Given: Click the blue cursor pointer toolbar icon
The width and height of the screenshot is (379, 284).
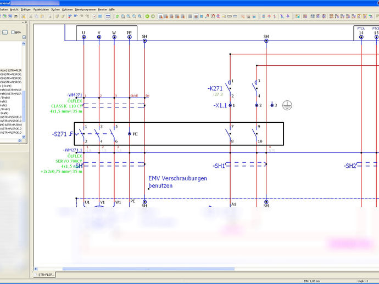Looking at the screenshot, I should (282, 16).
